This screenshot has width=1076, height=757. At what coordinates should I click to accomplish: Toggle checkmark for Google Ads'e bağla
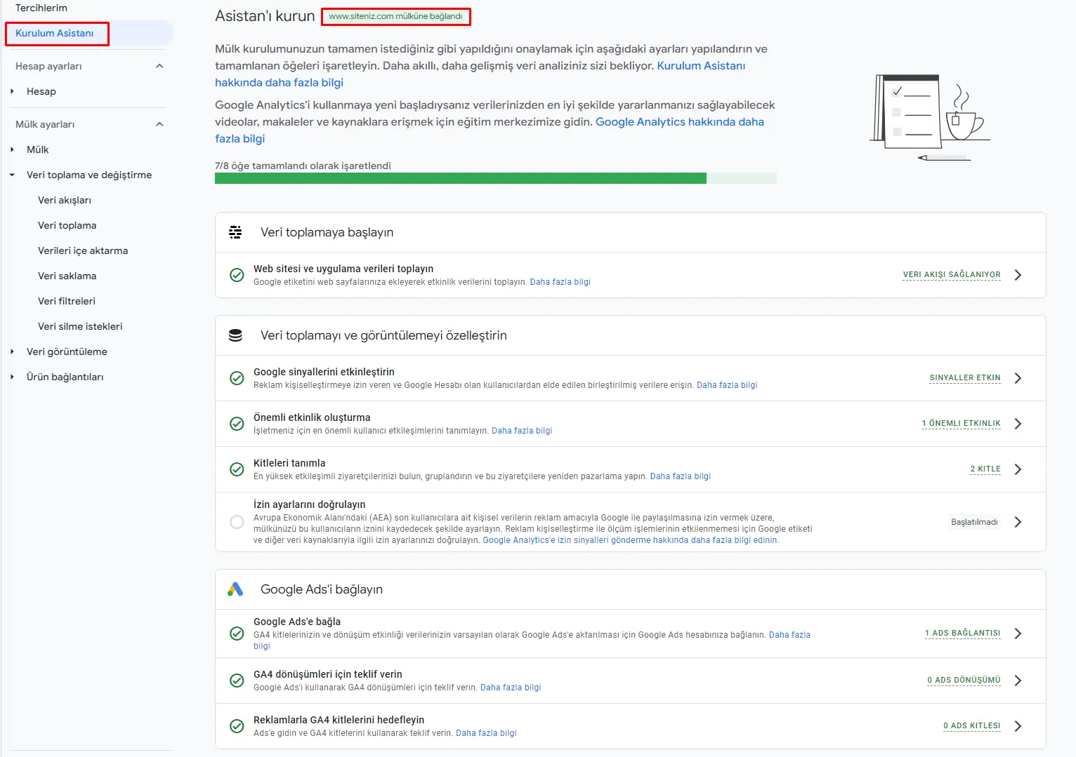tap(237, 634)
